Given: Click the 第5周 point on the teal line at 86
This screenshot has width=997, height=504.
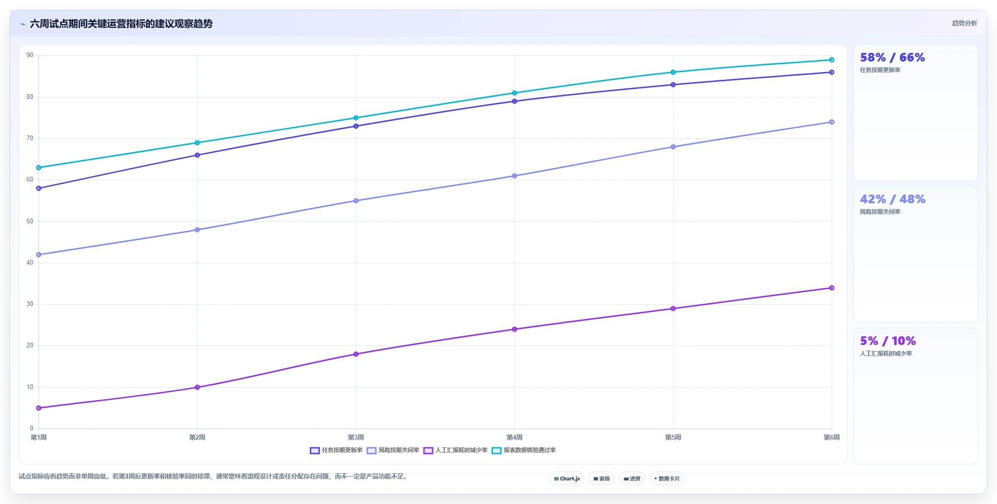Looking at the screenshot, I should tap(673, 73).
